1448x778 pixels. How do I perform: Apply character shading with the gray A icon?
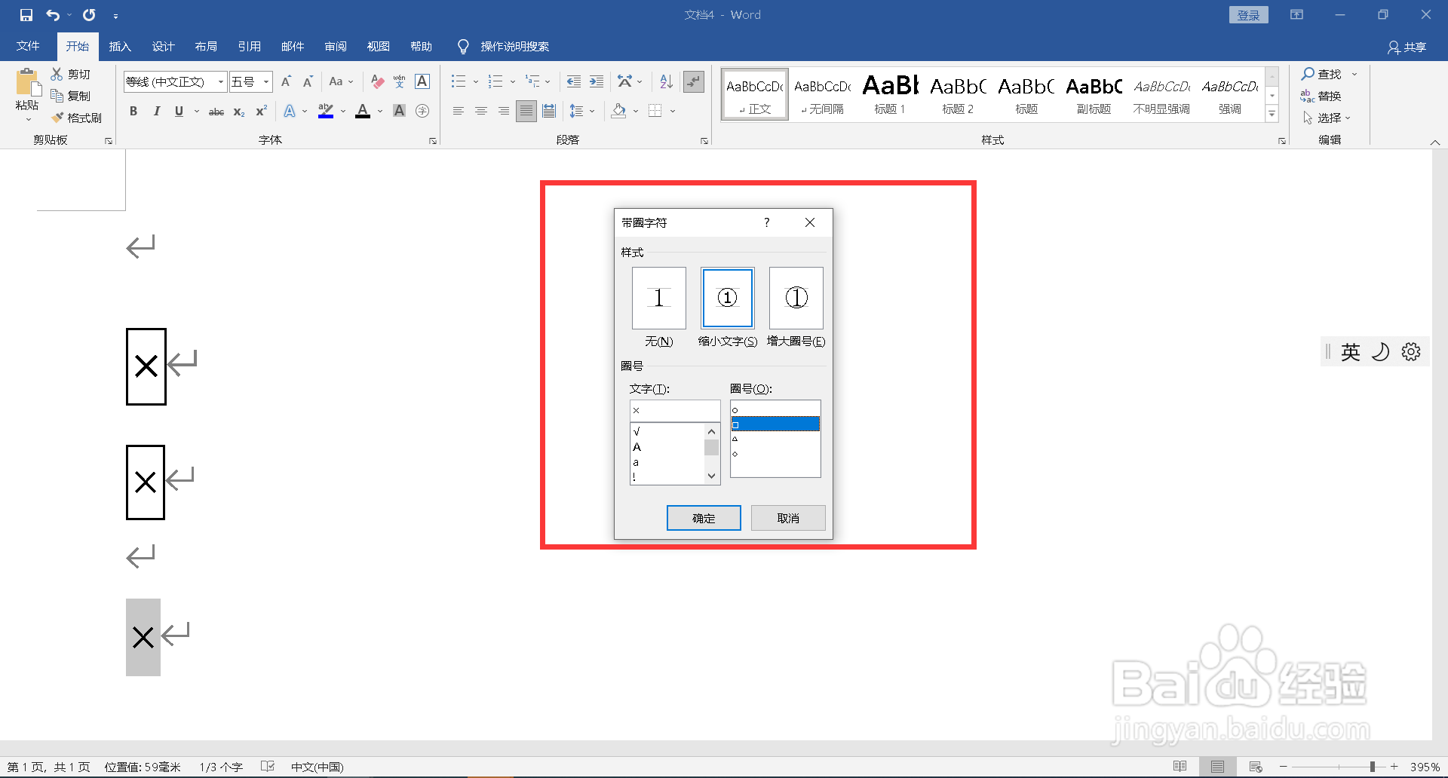400,111
